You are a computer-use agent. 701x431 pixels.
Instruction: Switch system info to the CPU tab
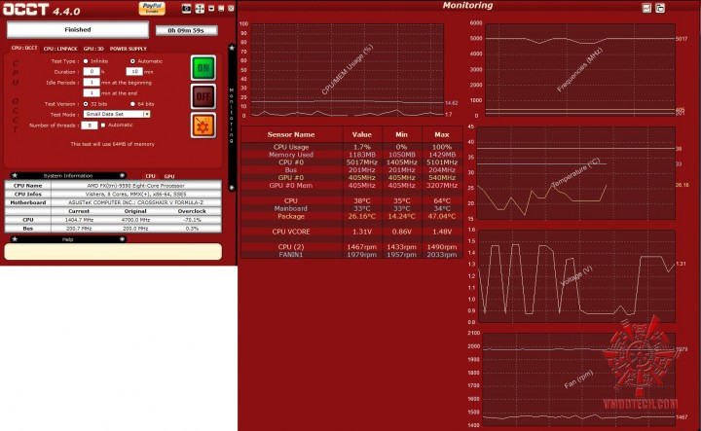tap(150, 176)
